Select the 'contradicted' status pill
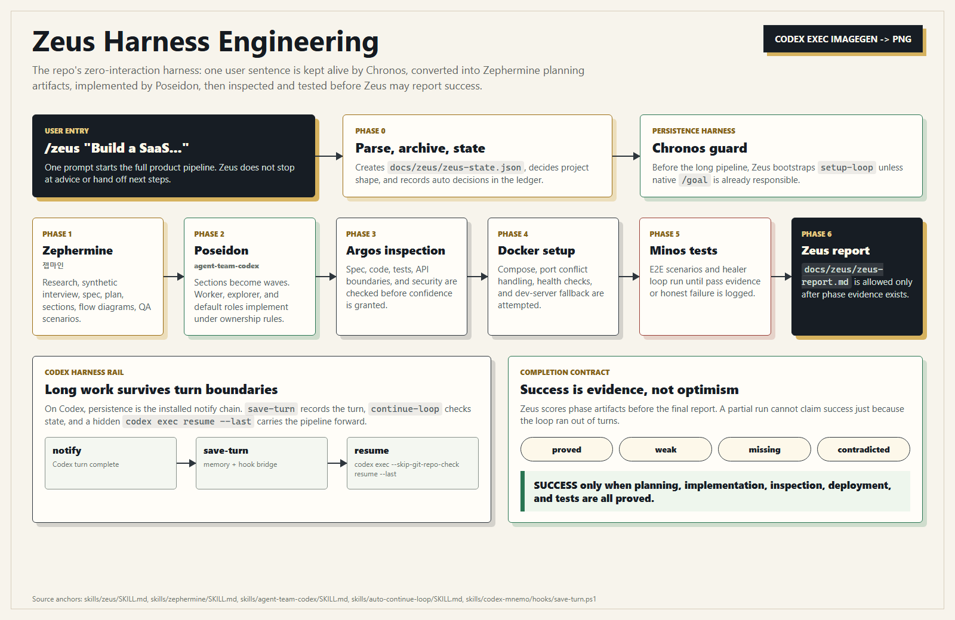Image resolution: width=955 pixels, height=620 pixels. coord(864,449)
